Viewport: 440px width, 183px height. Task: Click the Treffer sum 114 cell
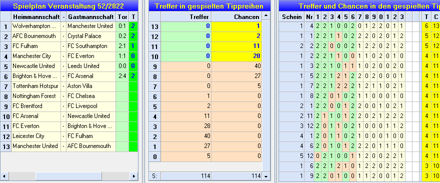pyautogui.click(x=186, y=176)
